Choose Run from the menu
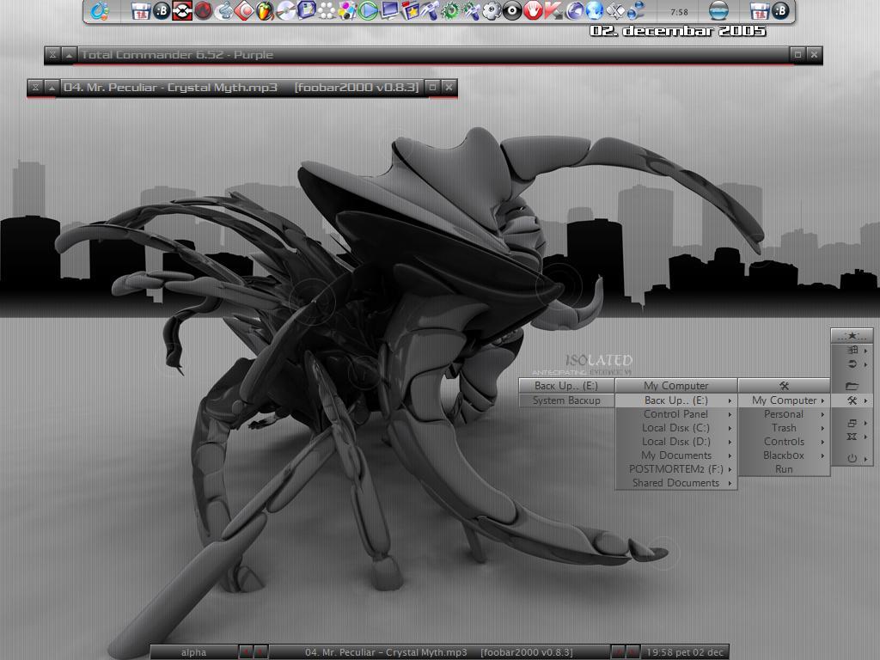Viewport: 880px width, 660px height. coord(784,469)
